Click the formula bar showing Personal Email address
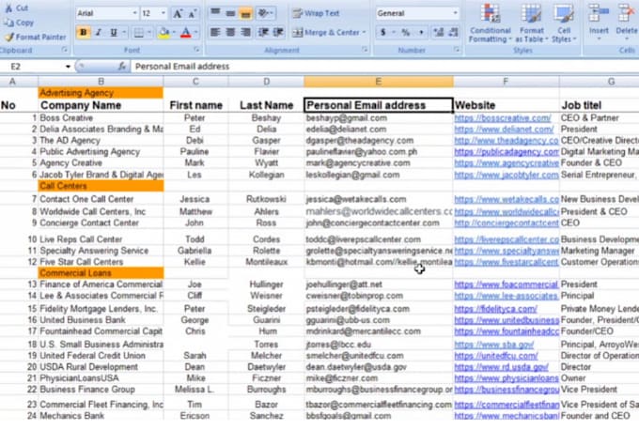The height and width of the screenshot is (430, 639). click(383, 67)
